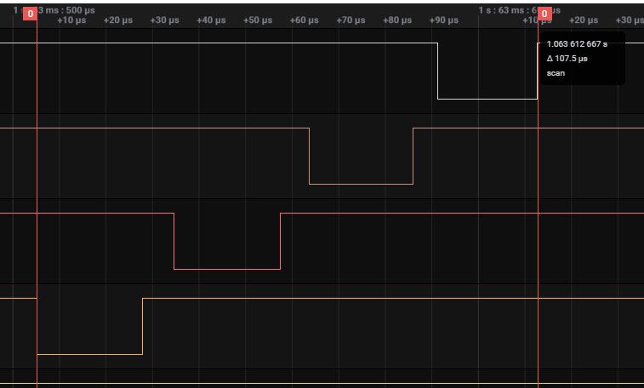Image resolution: width=644 pixels, height=388 pixels.
Task: Click the +20 µs tick right of the second marker
Action: tap(583, 20)
